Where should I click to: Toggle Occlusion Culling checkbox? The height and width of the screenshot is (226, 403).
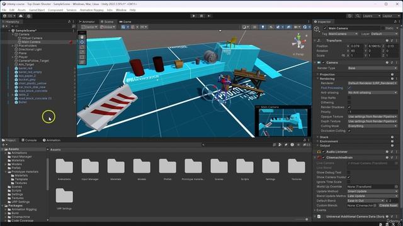tap(349, 131)
